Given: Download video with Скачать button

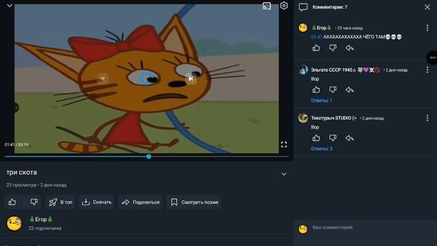Looking at the screenshot, I should [x=96, y=202].
